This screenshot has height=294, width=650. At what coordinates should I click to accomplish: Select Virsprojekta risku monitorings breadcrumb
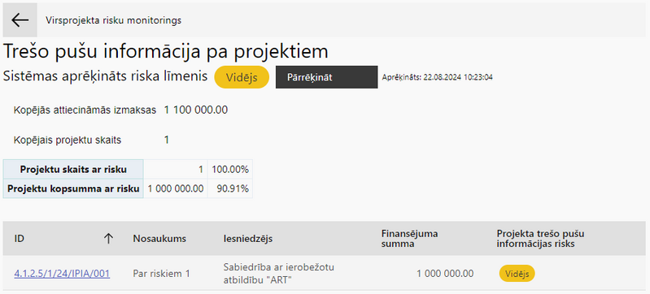(113, 20)
